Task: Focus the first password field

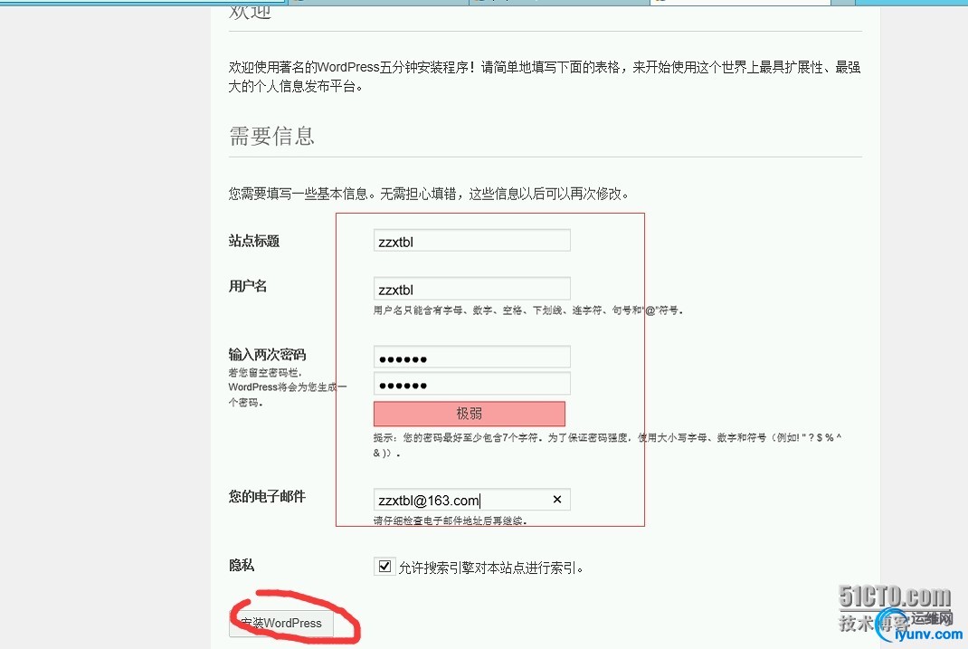Action: coord(471,358)
